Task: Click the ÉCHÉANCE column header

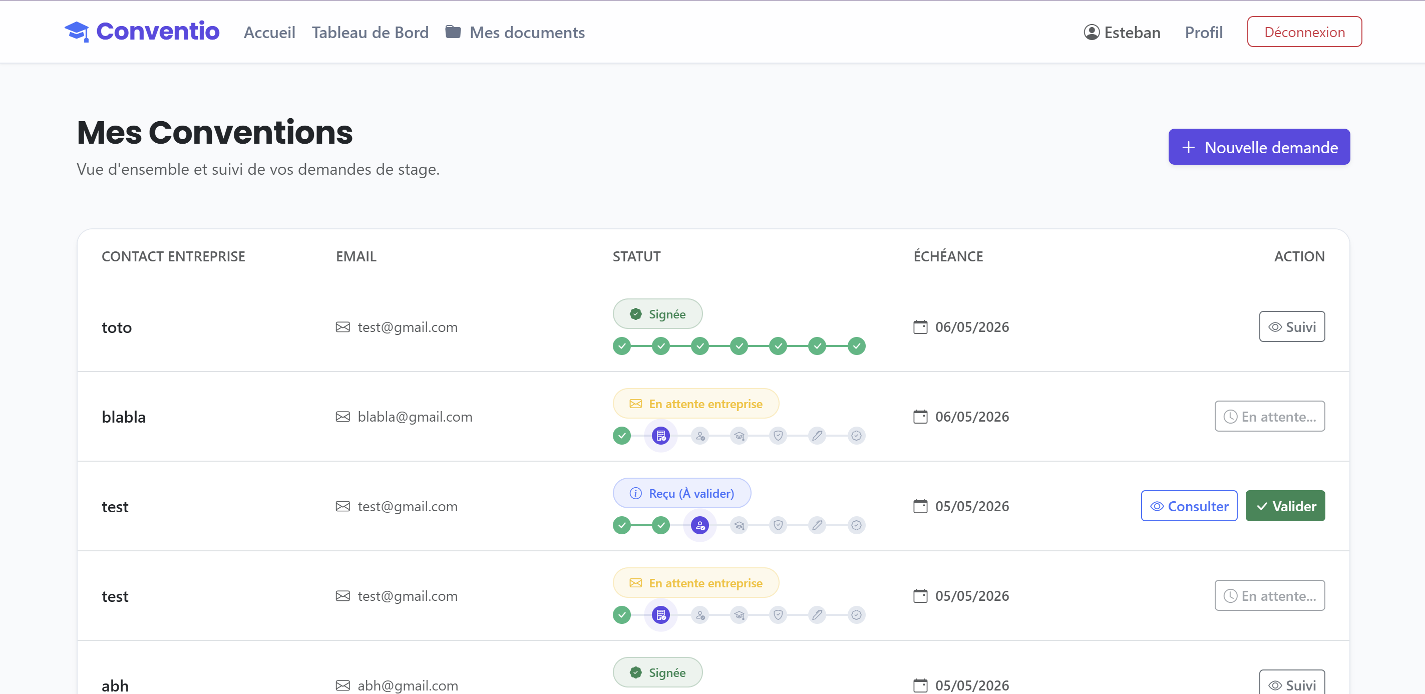Action: click(948, 256)
